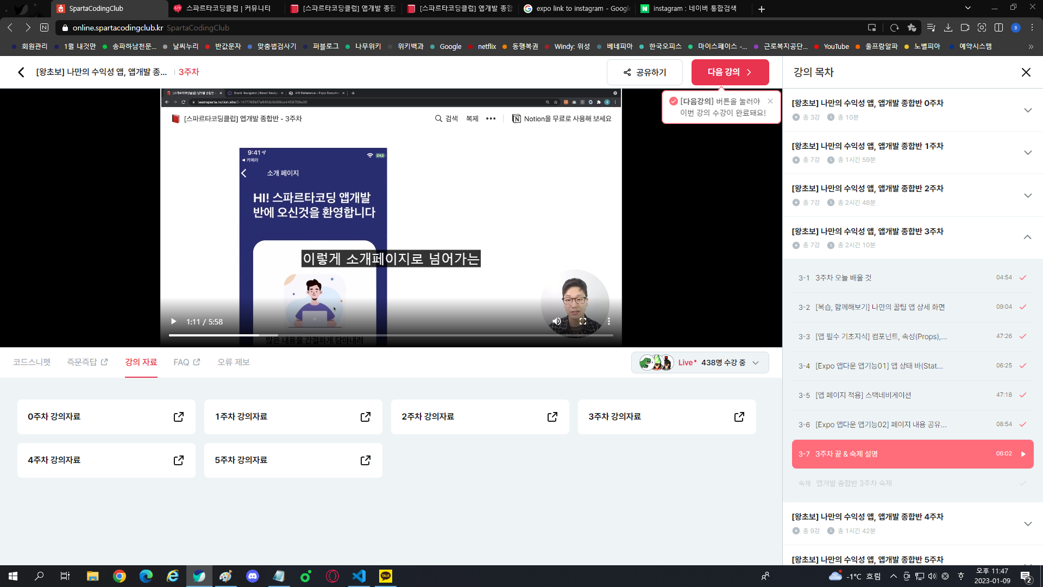Open the 코드스니펫 tab

[x=32, y=362]
